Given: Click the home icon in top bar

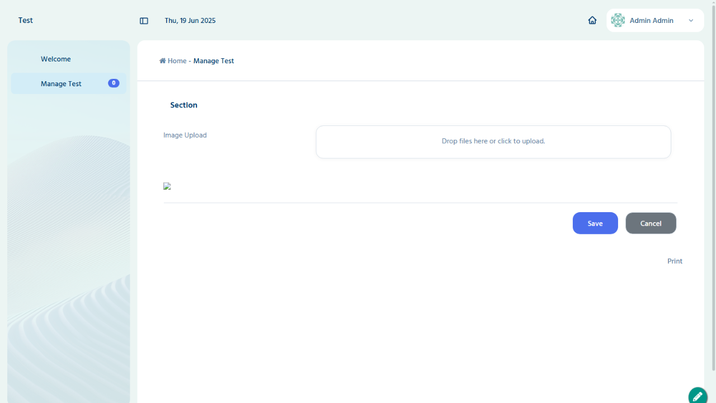Looking at the screenshot, I should (x=592, y=20).
